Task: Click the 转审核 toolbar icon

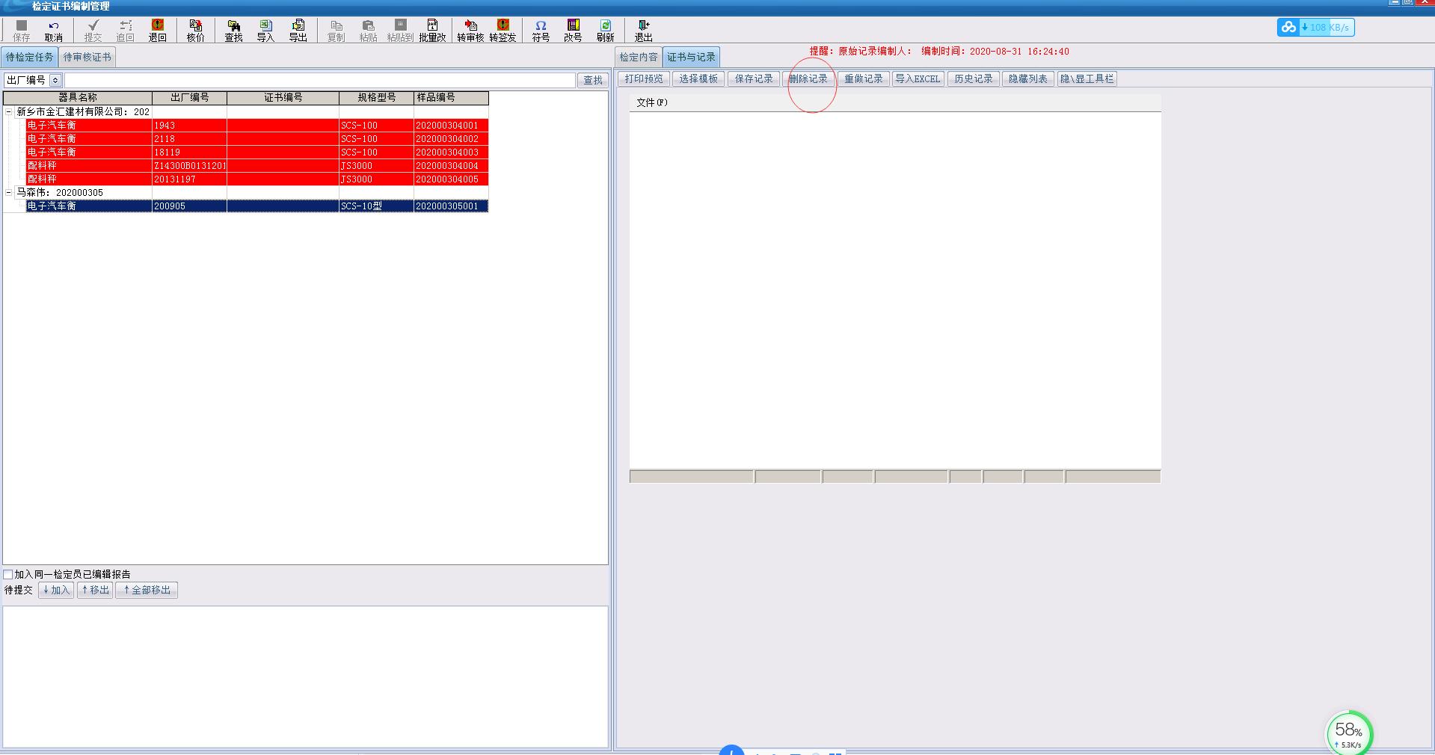Action: click(x=470, y=31)
